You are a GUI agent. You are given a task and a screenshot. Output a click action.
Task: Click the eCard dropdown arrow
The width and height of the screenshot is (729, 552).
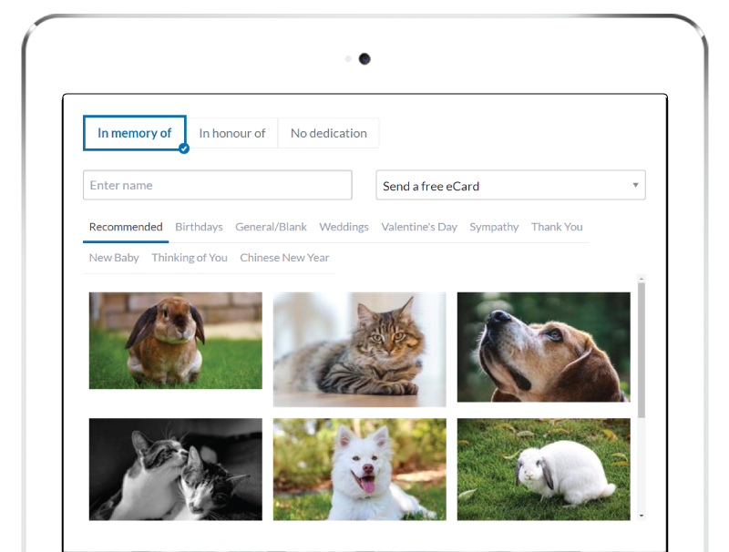635,186
